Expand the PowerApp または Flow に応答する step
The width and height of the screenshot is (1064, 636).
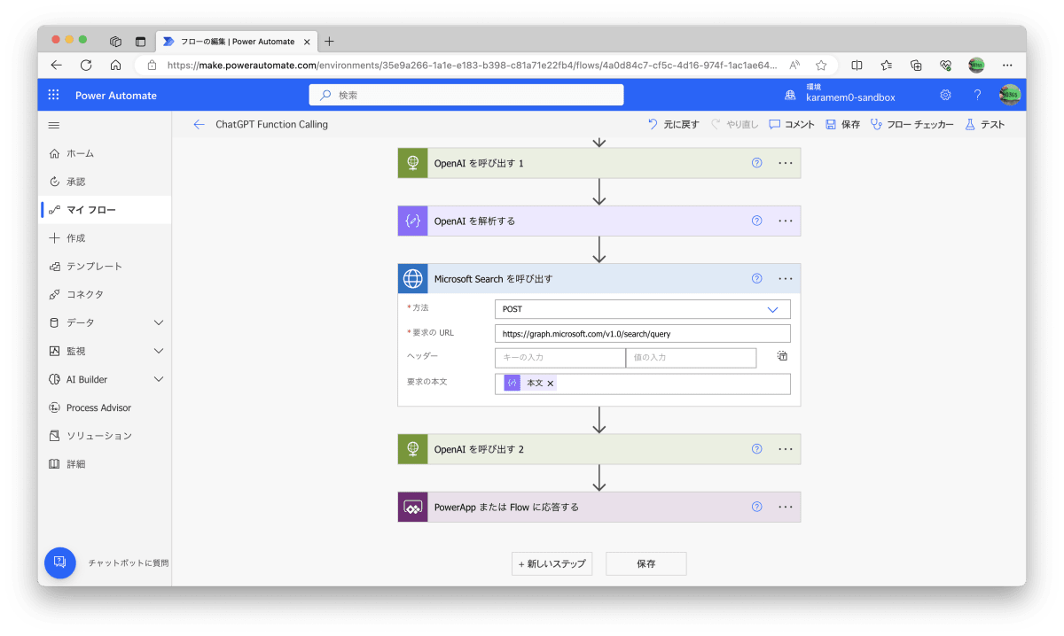599,507
